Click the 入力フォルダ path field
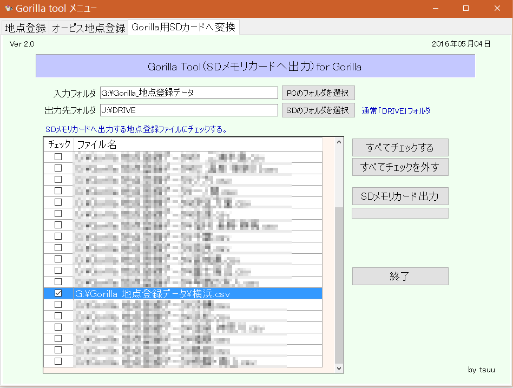The width and height of the screenshot is (513, 388). pyautogui.click(x=188, y=93)
